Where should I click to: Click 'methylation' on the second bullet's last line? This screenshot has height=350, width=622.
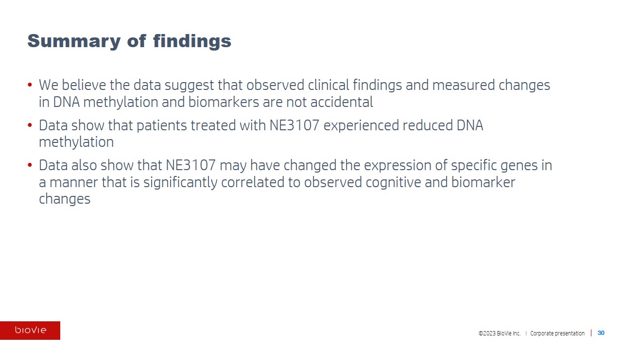76,142
